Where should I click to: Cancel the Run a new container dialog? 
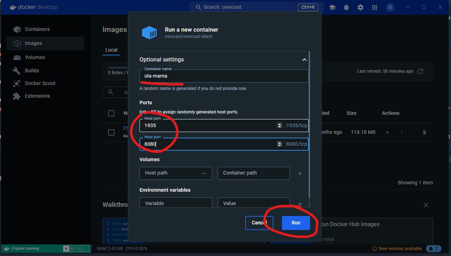(259, 223)
